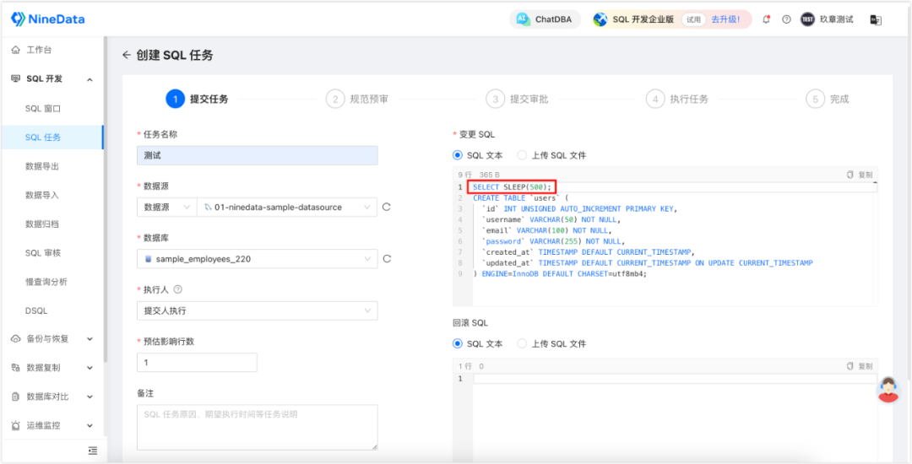Open SQL 窗口 in sidebar

click(43, 109)
